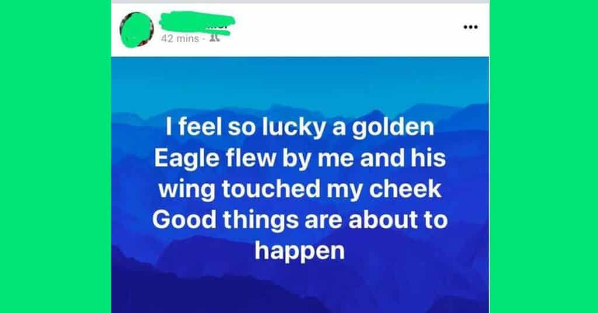
Task: Click the 42 mins timestamp link
Action: tap(180, 39)
